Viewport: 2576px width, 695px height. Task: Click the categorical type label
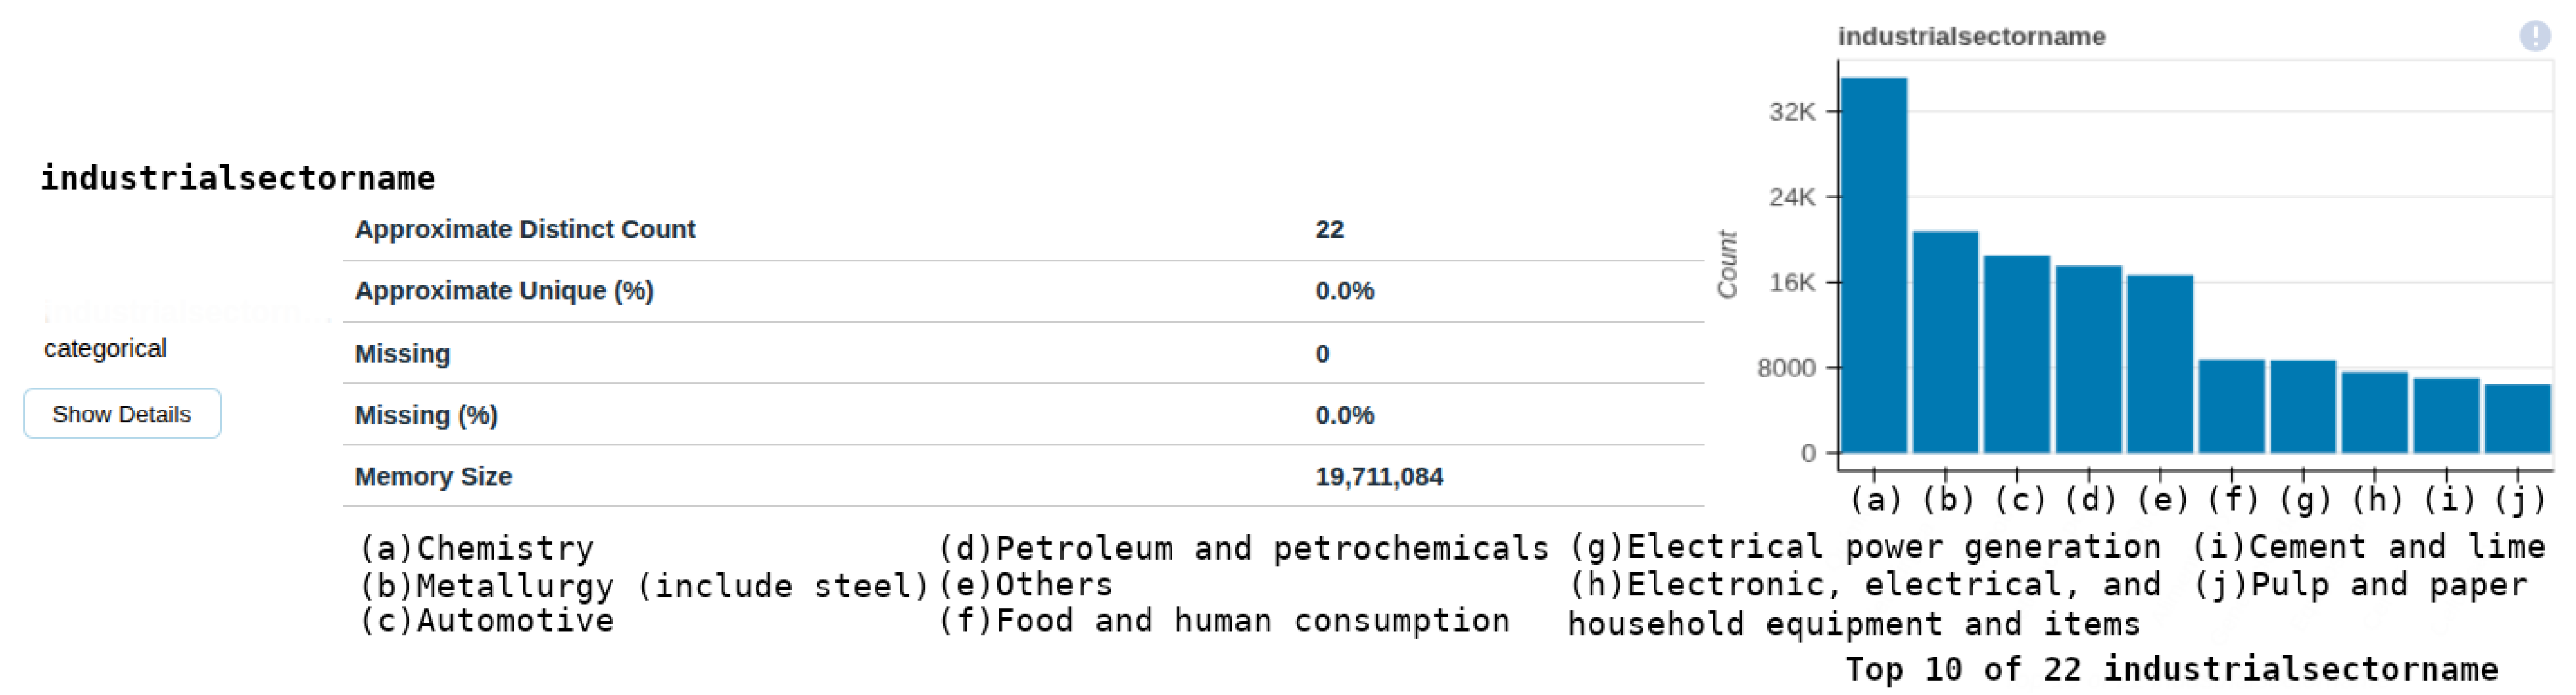point(105,349)
